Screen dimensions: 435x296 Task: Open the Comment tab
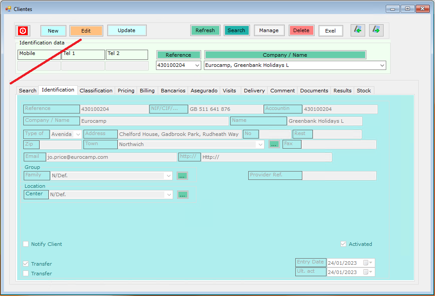283,91
